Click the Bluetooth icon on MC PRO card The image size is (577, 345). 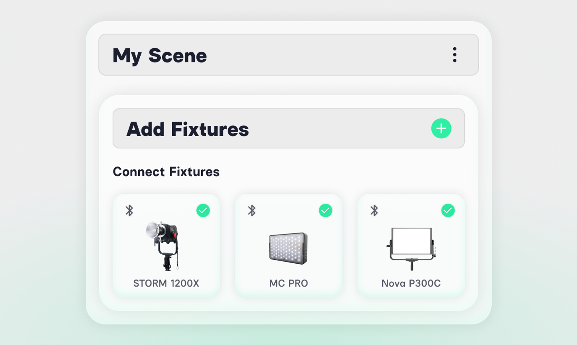tap(252, 210)
